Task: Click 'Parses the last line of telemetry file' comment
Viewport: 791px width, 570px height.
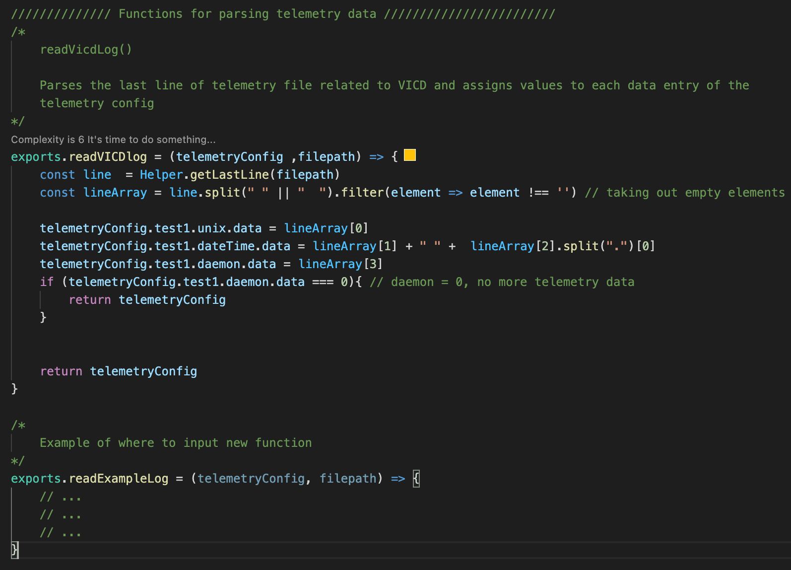Action: tap(176, 85)
